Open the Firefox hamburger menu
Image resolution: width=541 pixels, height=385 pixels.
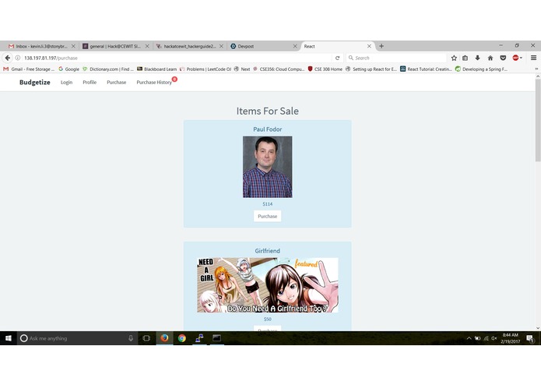[x=533, y=58]
